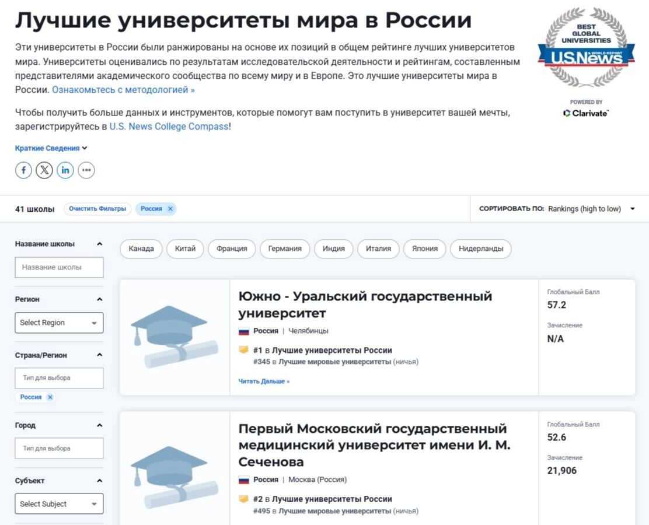Select the Франция country chip
649x525 pixels.
click(x=232, y=249)
